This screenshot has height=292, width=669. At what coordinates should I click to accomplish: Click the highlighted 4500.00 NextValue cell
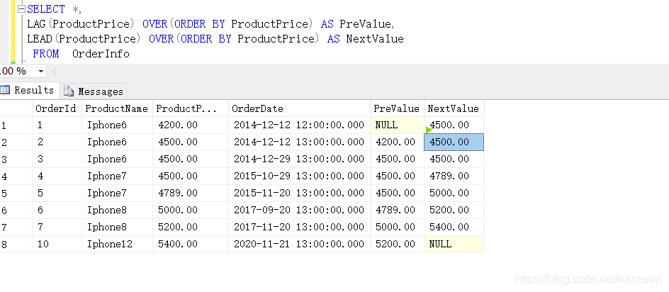pyautogui.click(x=453, y=142)
